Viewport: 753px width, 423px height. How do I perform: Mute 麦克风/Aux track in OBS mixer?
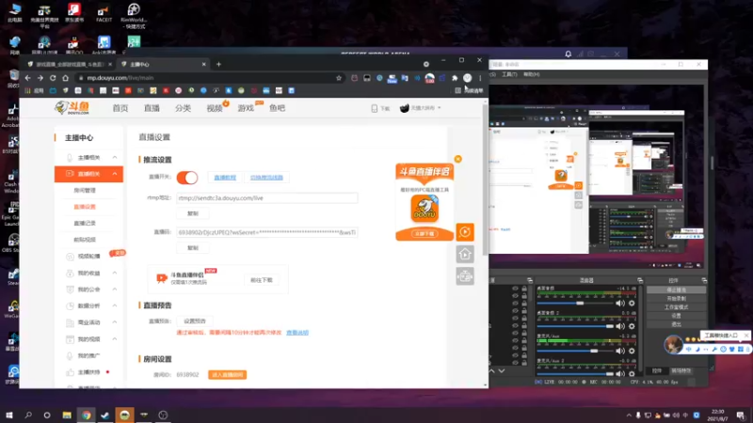(620, 351)
